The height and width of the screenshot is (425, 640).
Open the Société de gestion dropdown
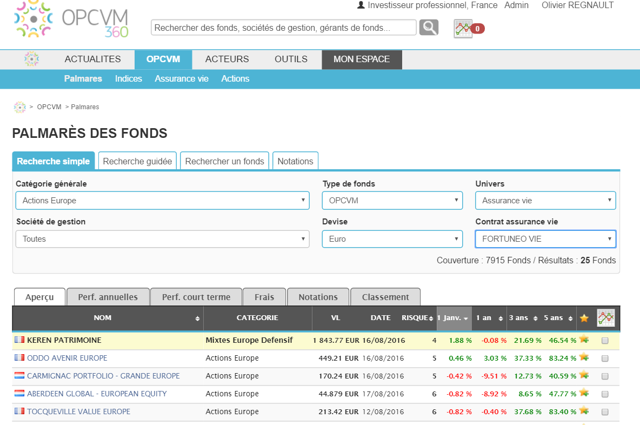[163, 239]
